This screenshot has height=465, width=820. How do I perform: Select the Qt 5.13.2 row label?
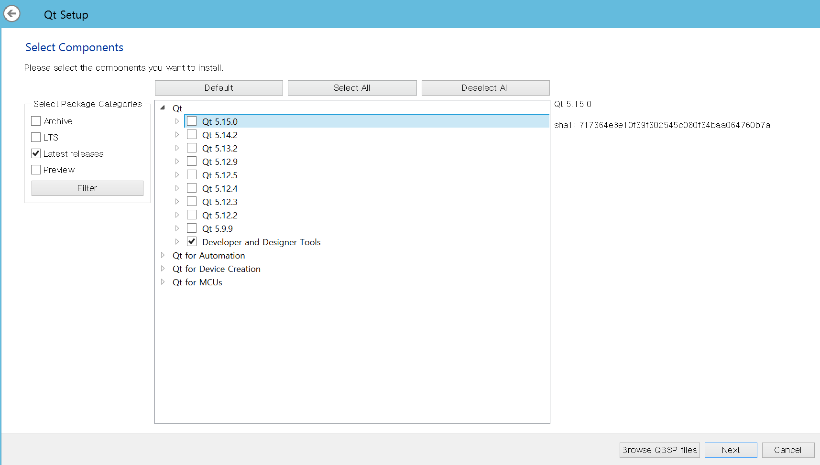point(220,149)
